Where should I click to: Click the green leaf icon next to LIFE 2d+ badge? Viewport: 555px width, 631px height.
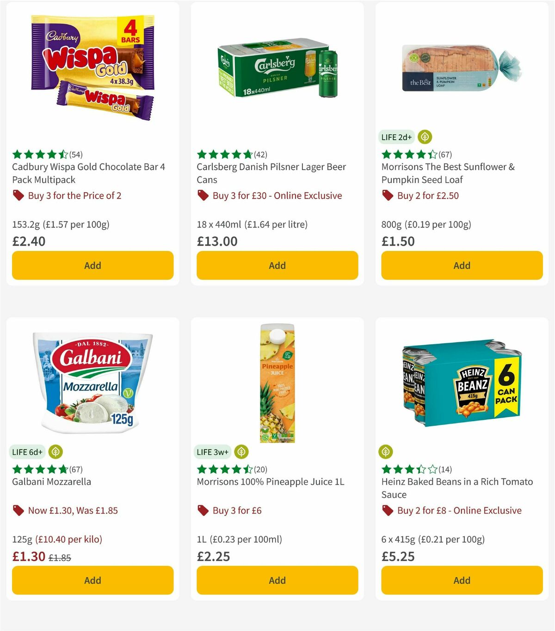(425, 137)
